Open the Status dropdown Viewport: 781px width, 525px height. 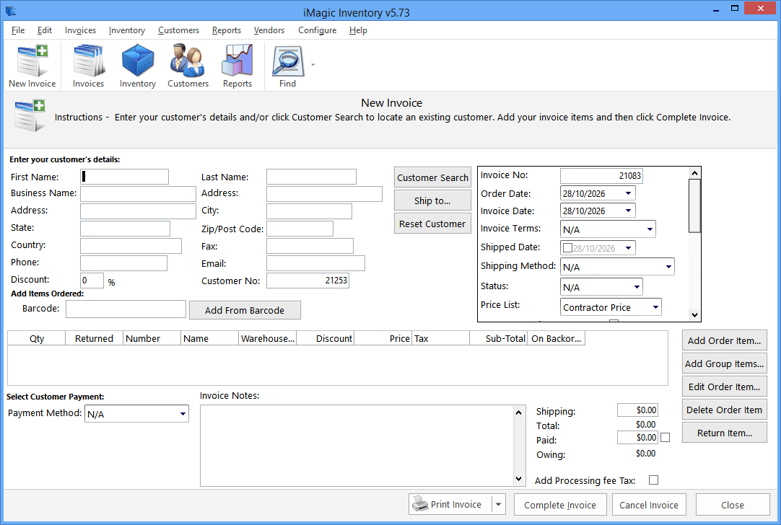click(x=637, y=286)
